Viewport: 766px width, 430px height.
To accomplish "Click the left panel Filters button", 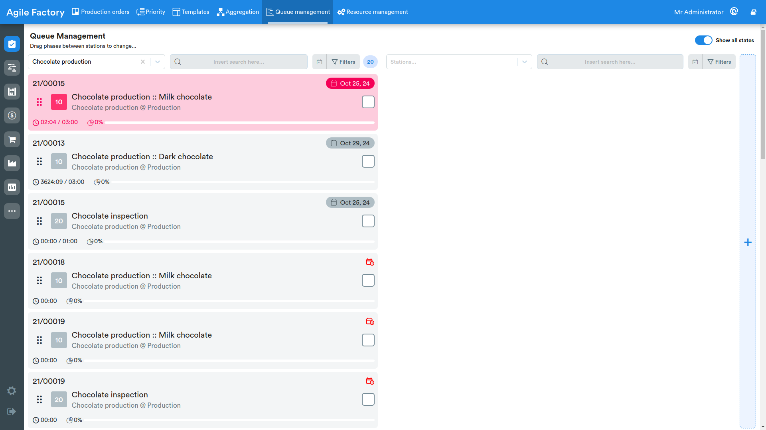I will (343, 62).
